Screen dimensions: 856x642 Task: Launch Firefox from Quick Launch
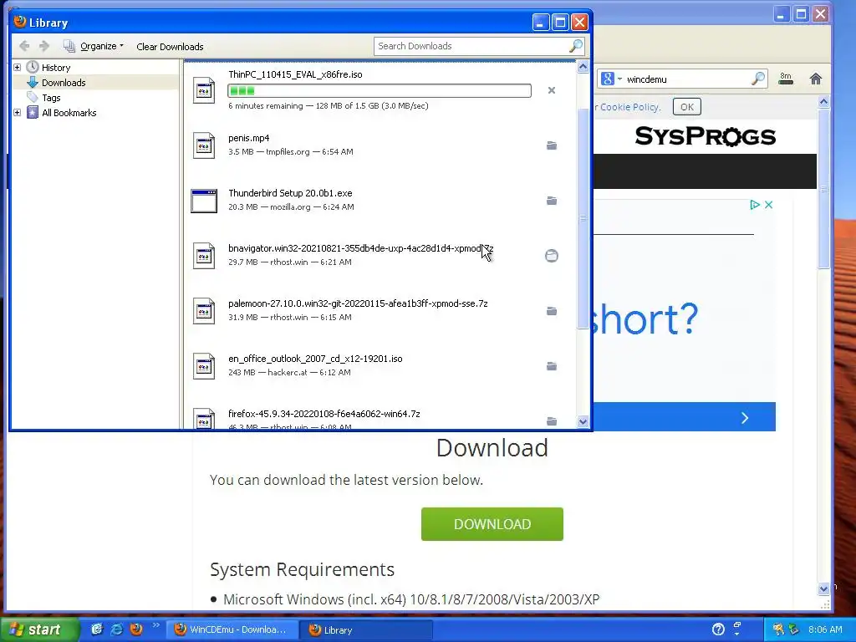pos(136,629)
